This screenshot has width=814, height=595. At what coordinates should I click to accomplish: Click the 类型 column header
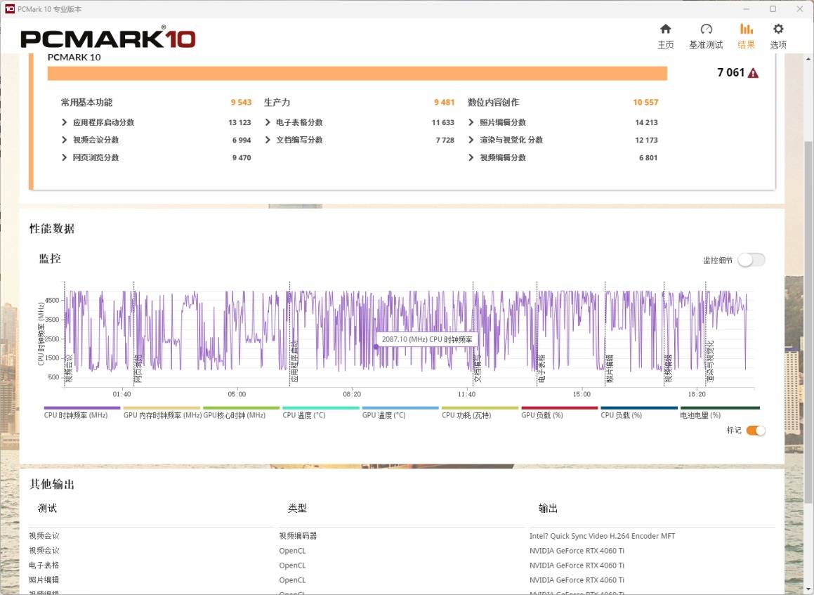tap(298, 509)
